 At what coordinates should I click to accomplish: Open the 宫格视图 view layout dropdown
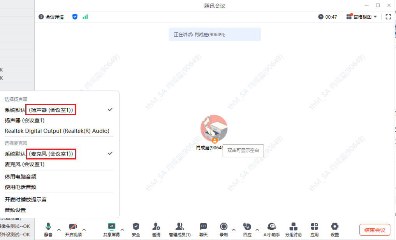362,17
